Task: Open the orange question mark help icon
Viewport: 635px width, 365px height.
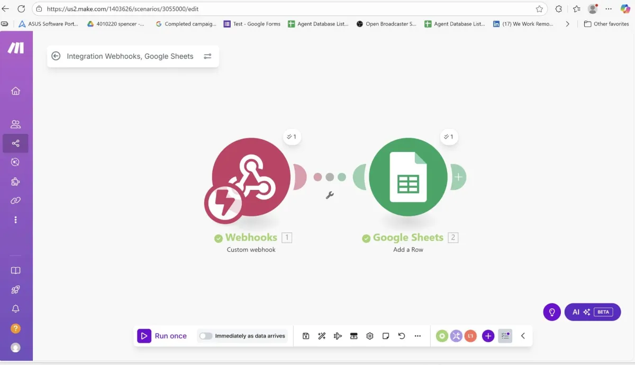Action: 16,328
